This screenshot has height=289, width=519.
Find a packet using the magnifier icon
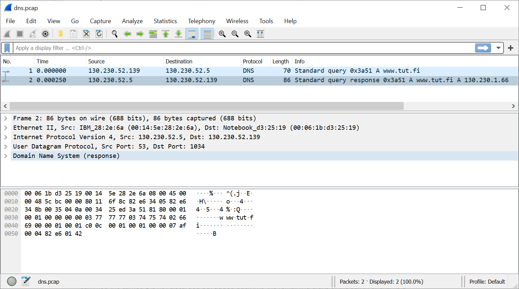pyautogui.click(x=115, y=34)
